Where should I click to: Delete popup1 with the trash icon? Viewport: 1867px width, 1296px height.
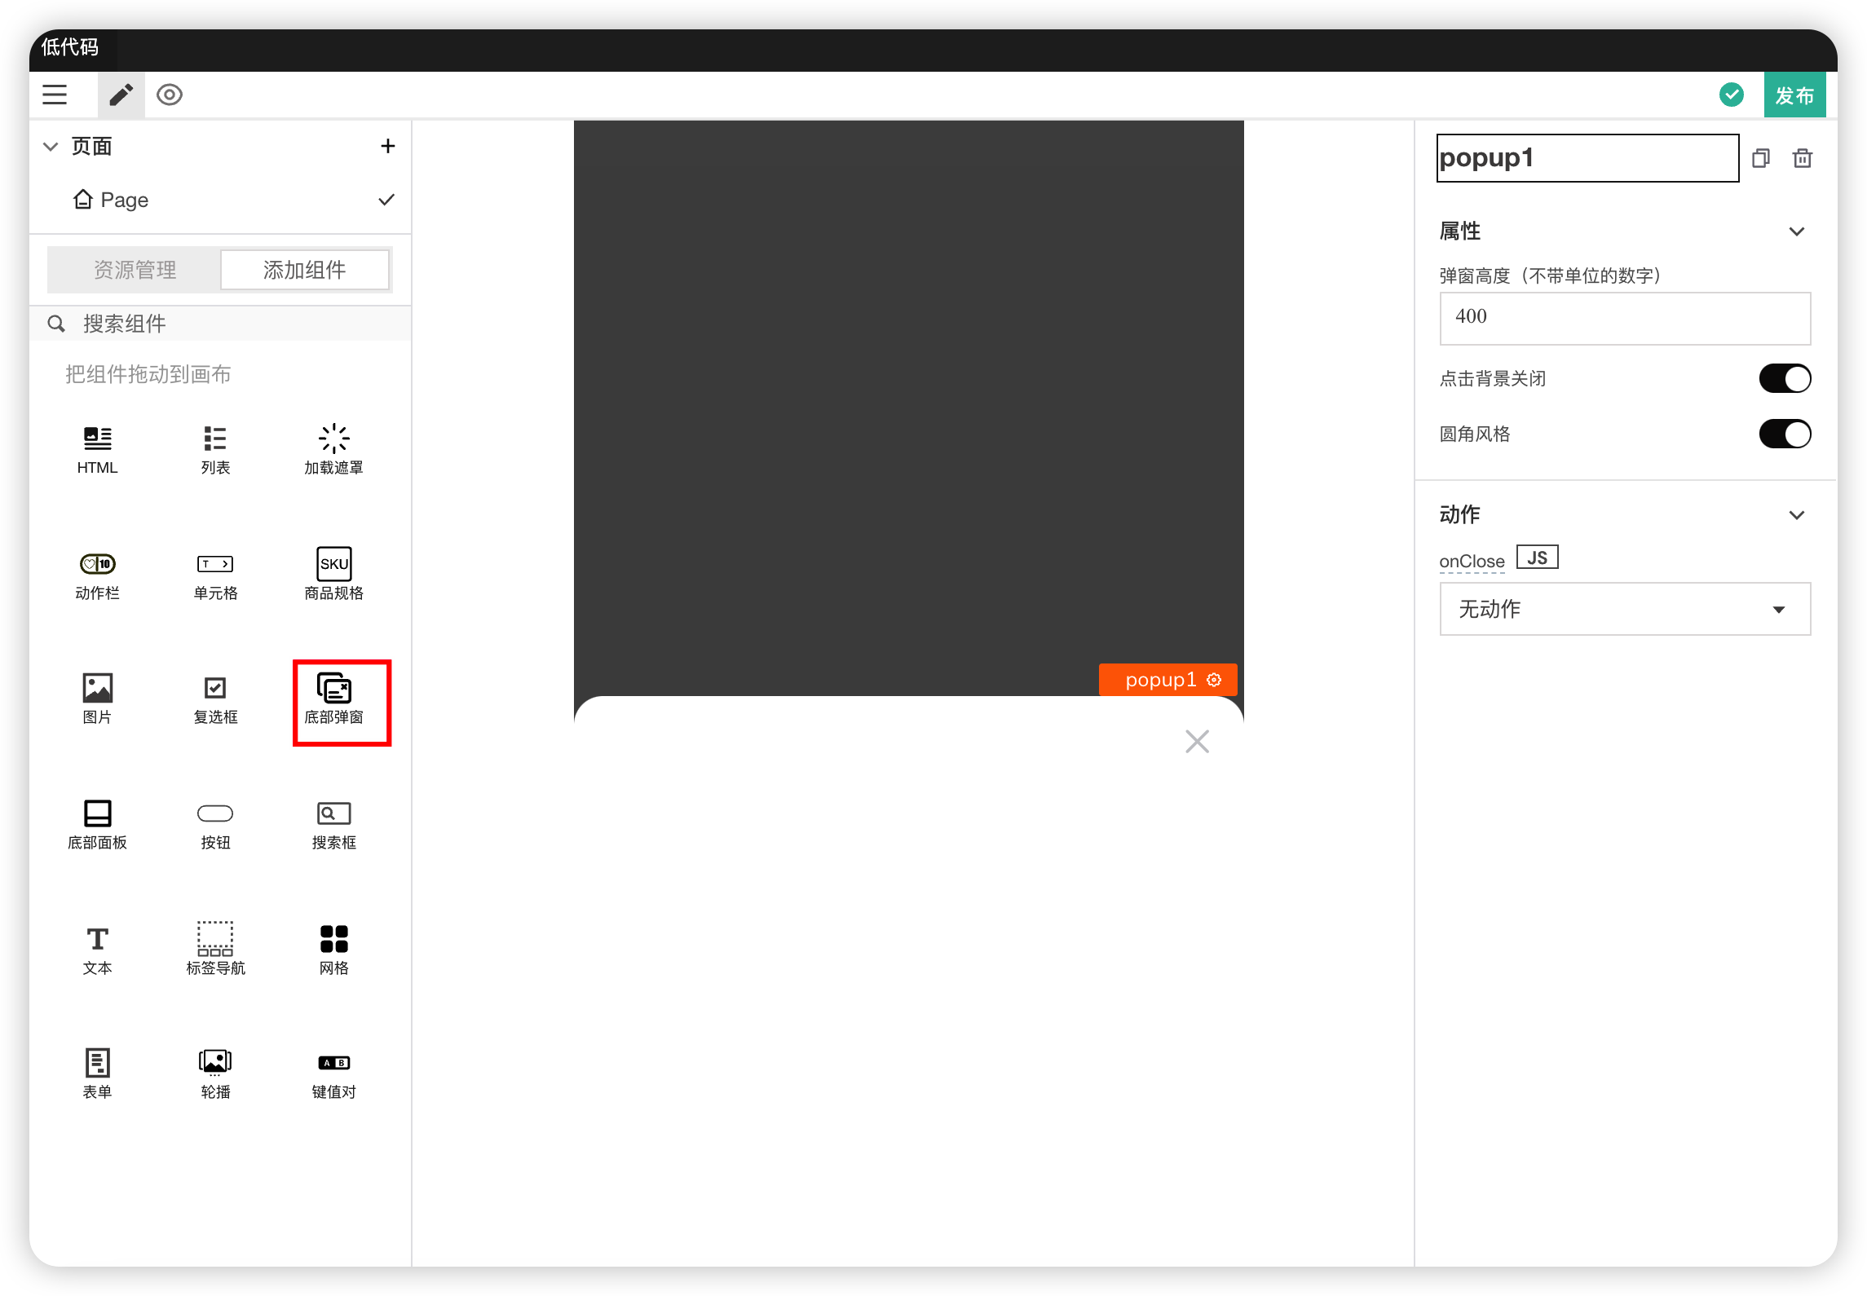pos(1803,158)
